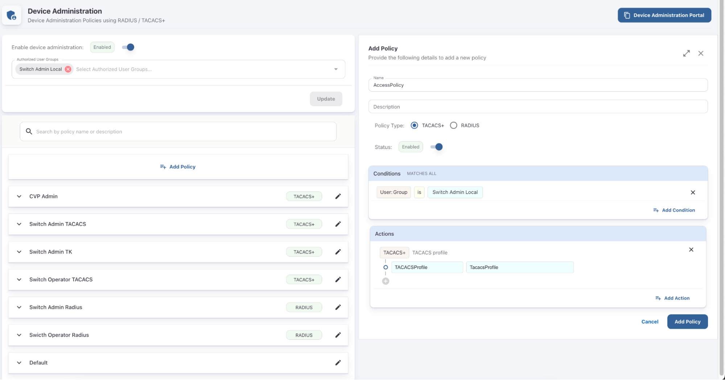Click the plus icon below the TACACS profile row
The width and height of the screenshot is (725, 380).
point(385,281)
